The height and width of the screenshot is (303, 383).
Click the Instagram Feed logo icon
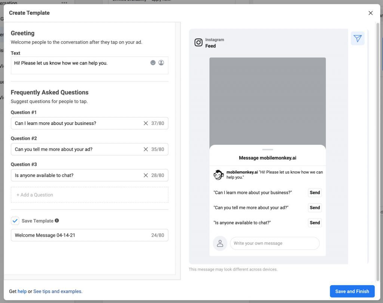click(198, 43)
